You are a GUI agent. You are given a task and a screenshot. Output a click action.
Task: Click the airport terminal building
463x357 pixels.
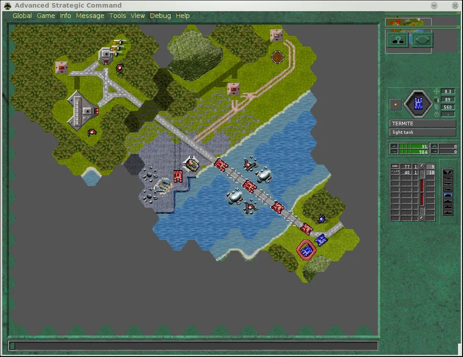click(82, 110)
